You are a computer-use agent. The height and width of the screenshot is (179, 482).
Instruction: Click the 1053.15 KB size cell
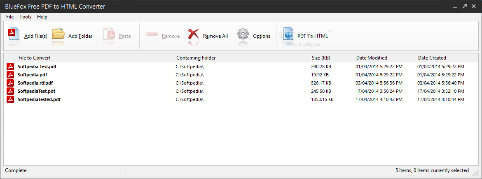[322, 100]
